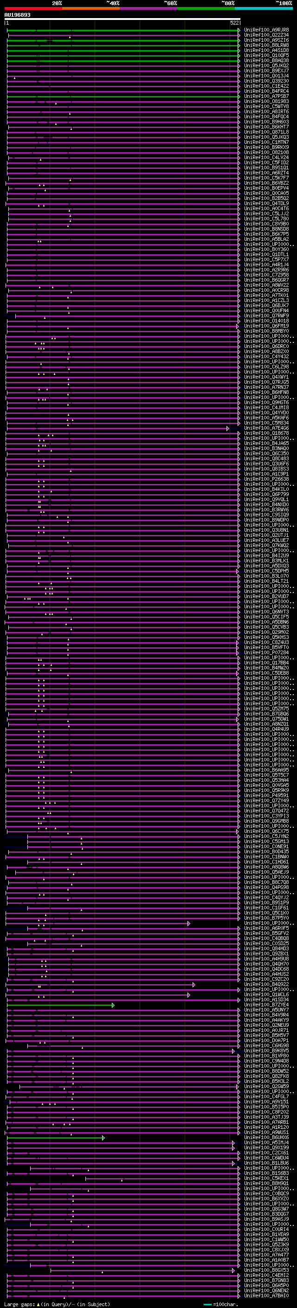Select the UniRef100_A6R0F5 label

[x=266, y=929]
